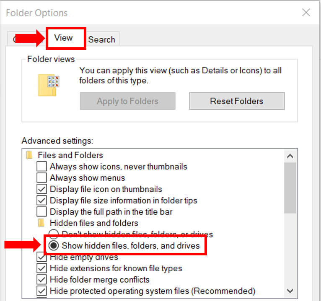Check the Always show menus option
This screenshot has width=321, height=301.
pyautogui.click(x=42, y=178)
